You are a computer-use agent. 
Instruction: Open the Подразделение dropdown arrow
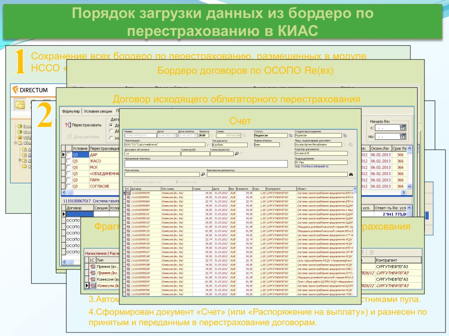click(x=350, y=162)
